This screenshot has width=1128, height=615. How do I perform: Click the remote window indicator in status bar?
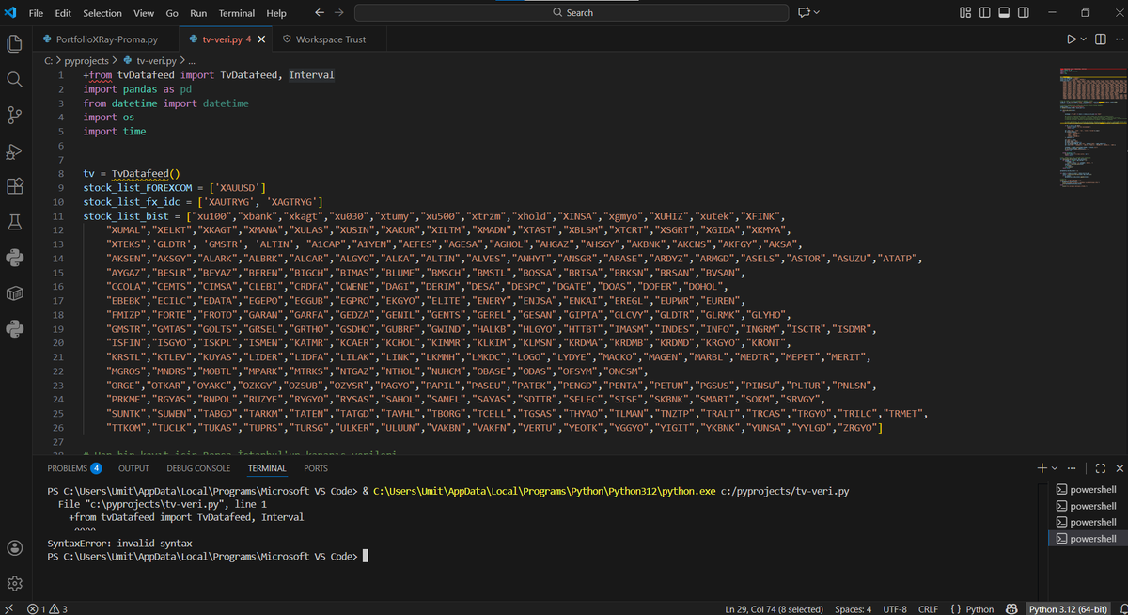tap(8, 608)
